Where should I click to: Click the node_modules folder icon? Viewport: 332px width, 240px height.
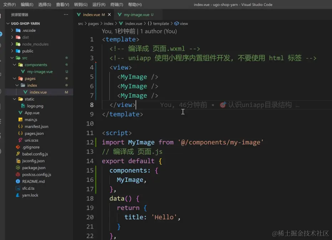(x=18, y=44)
